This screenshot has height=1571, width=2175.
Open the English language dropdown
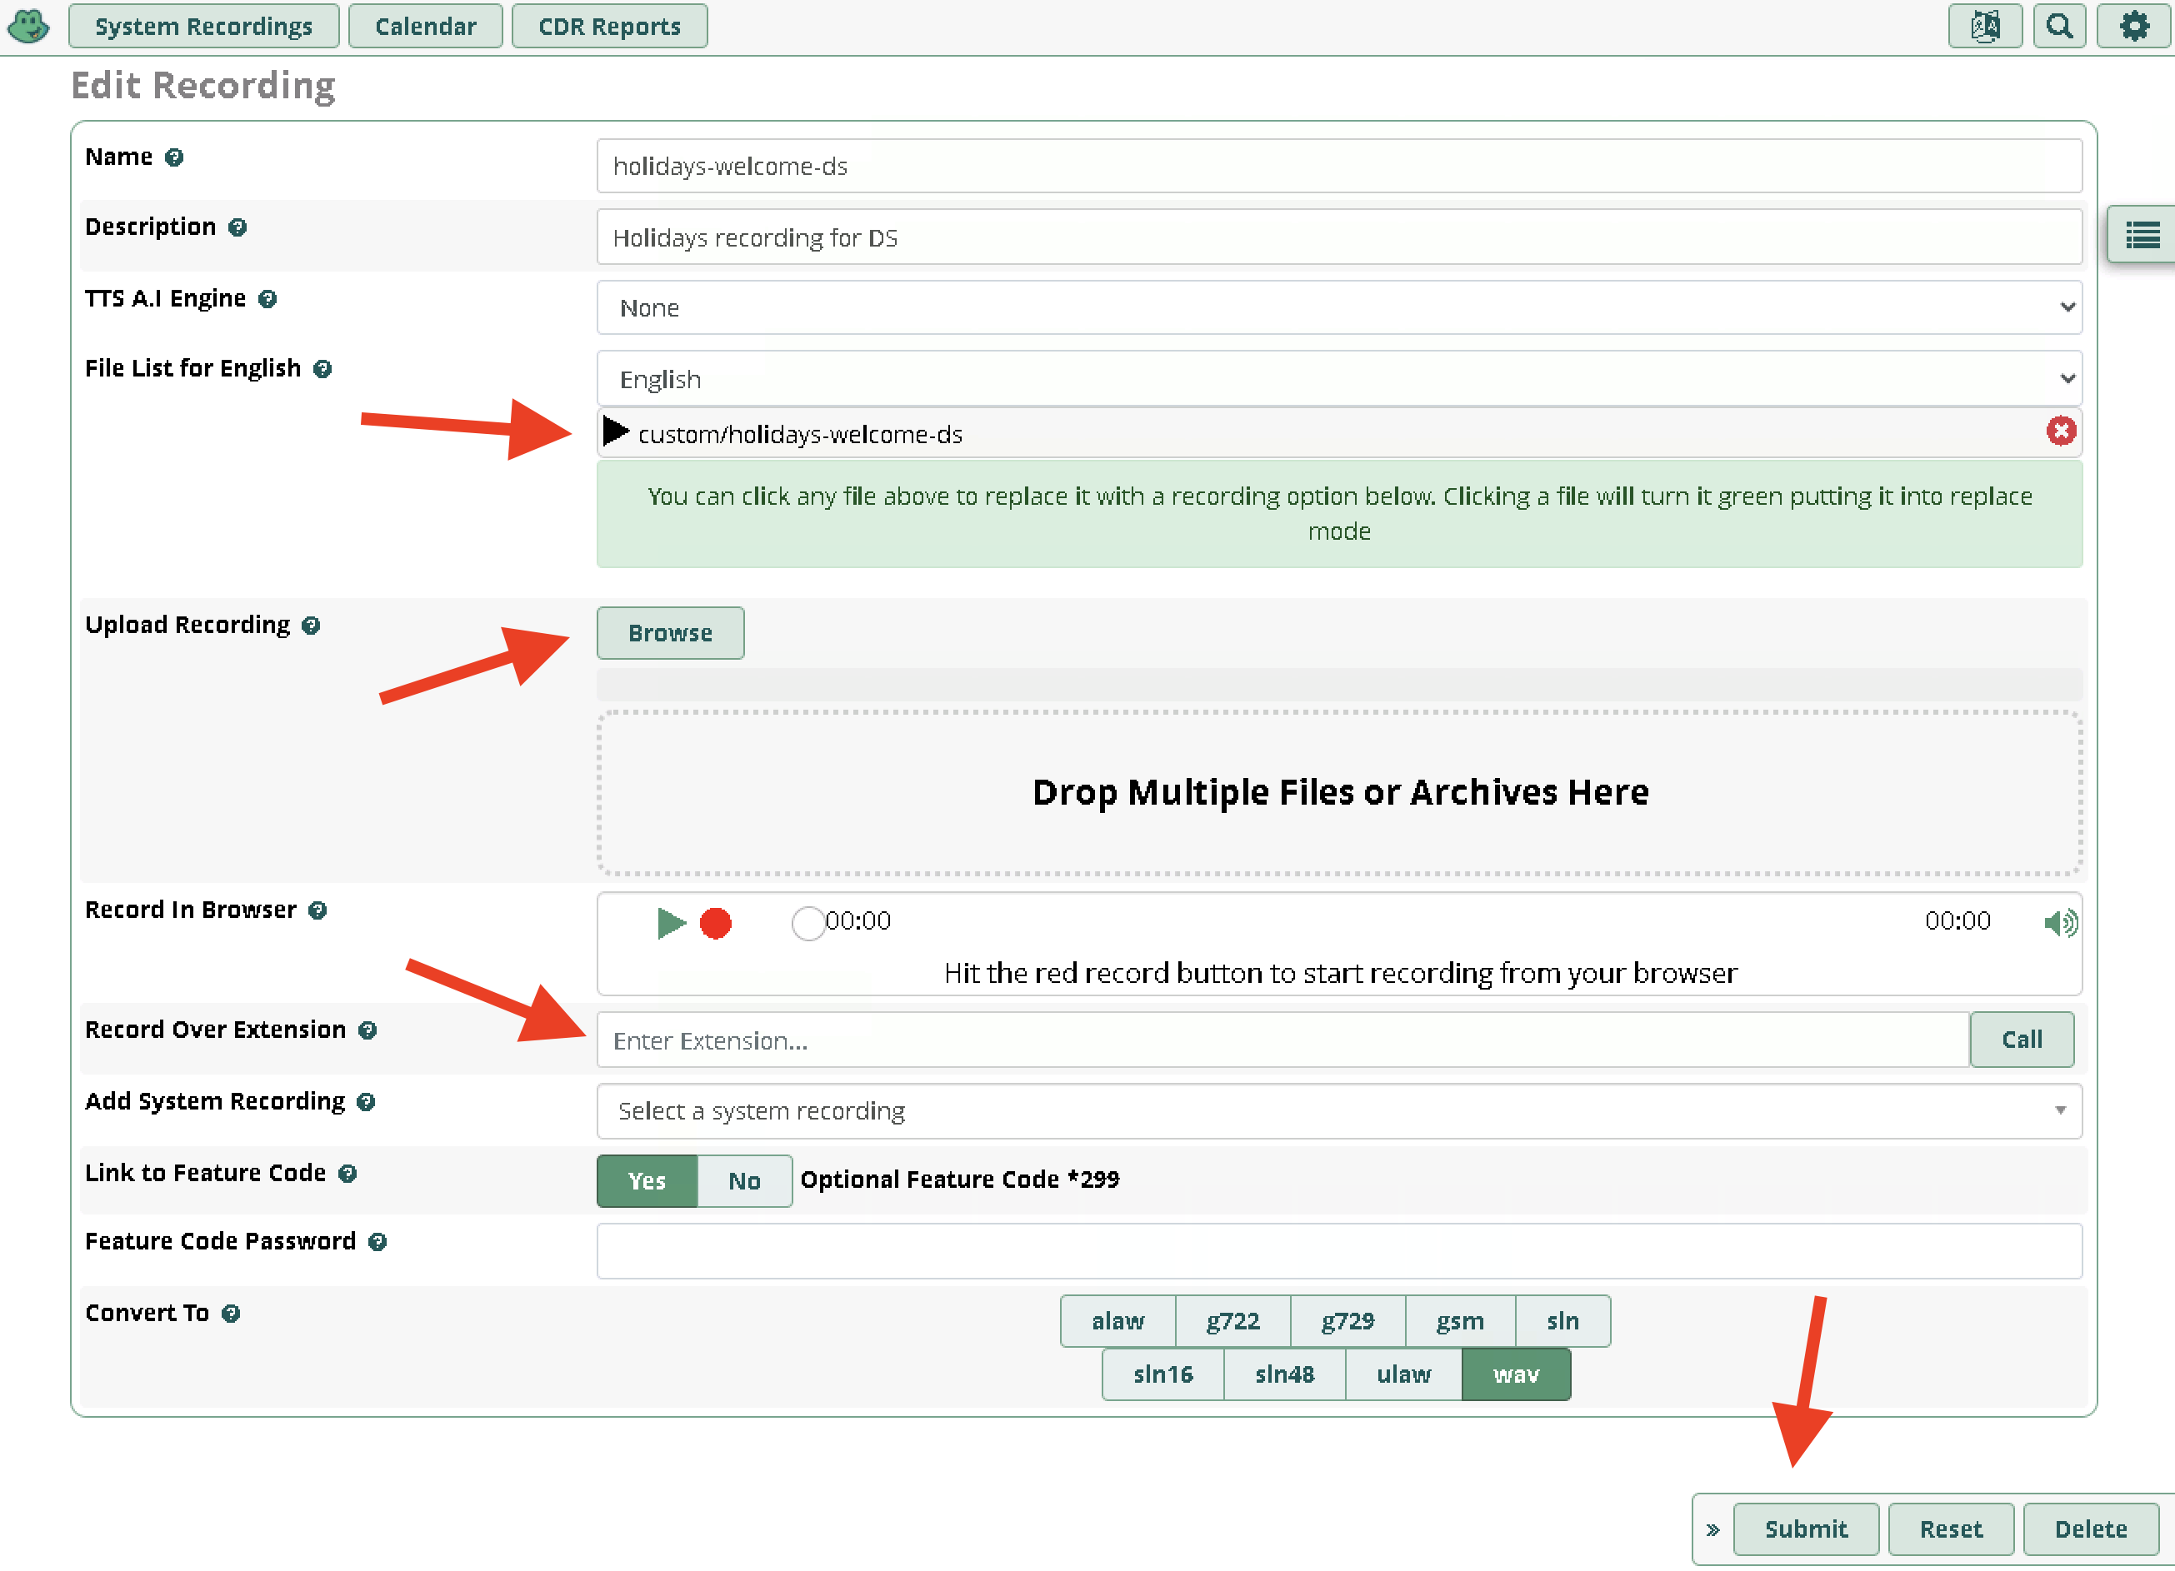coord(1340,379)
